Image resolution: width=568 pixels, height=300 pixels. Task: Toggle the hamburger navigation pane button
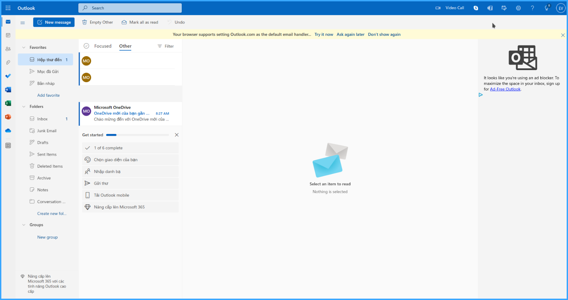pyautogui.click(x=23, y=22)
